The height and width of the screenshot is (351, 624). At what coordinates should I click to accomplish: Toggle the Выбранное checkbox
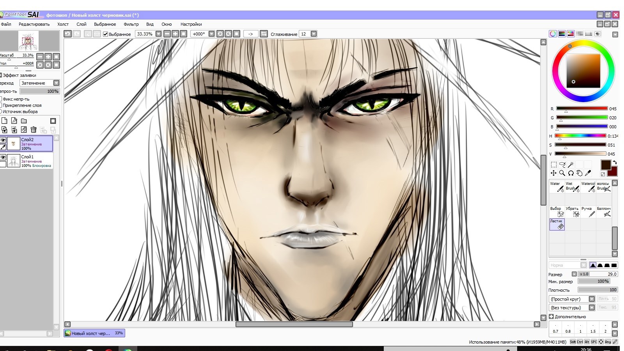[x=105, y=34]
